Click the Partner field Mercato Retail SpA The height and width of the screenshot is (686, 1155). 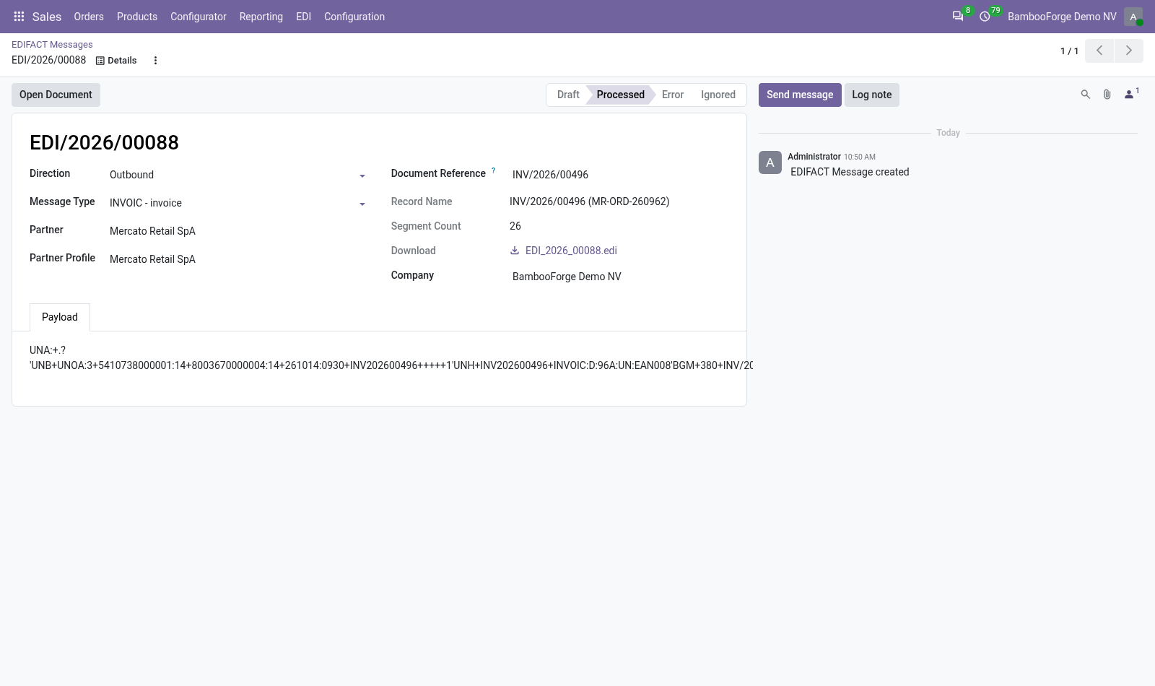point(238,231)
